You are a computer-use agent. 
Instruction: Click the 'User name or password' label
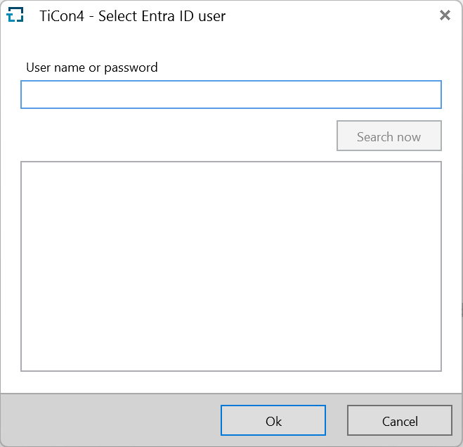pos(92,67)
